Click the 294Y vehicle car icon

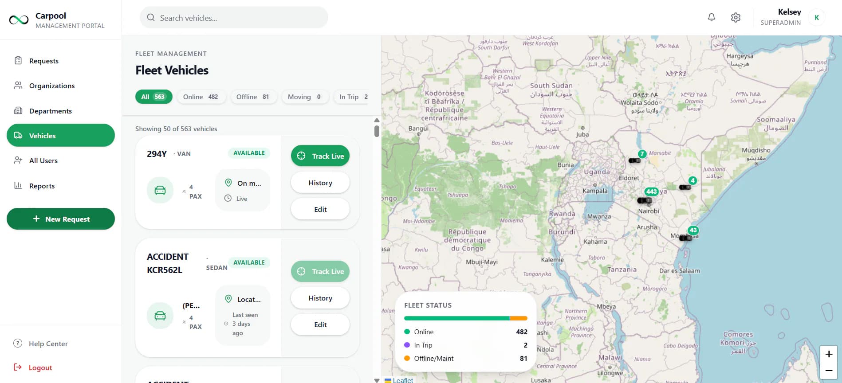(160, 190)
